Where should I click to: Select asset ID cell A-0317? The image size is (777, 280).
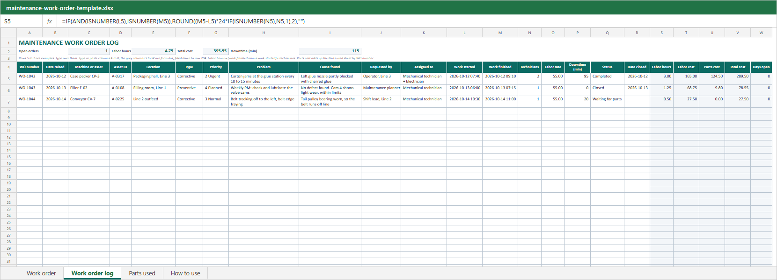(120, 79)
